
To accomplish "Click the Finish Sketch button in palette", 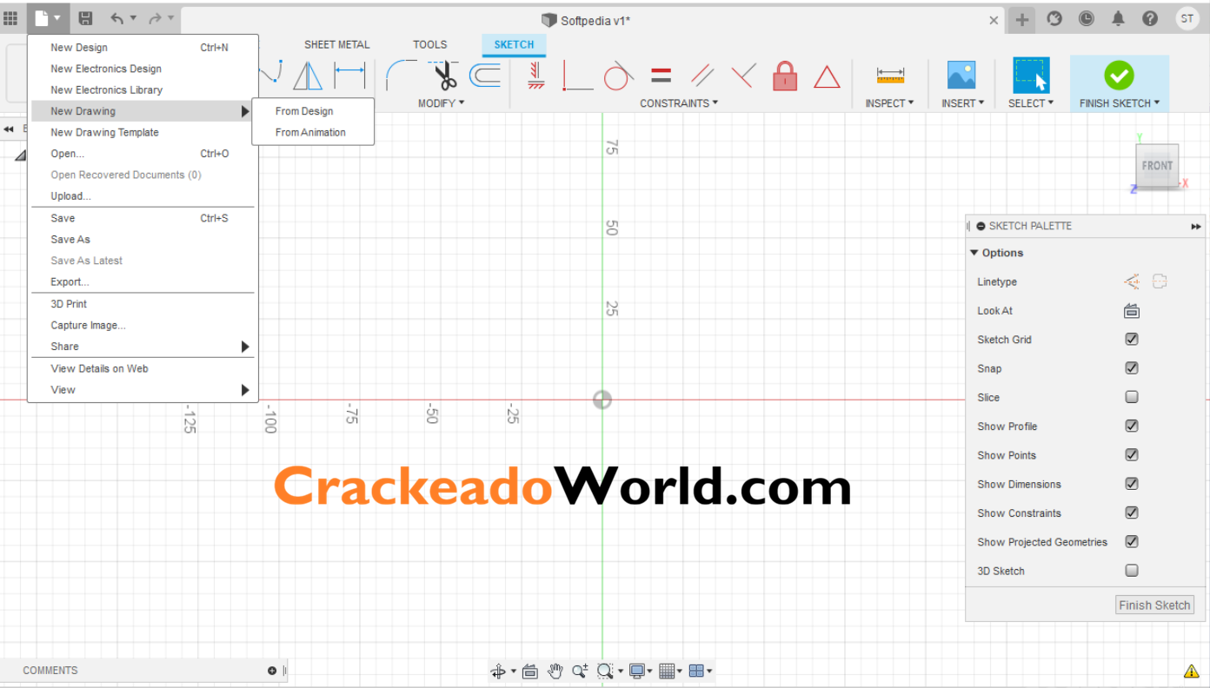I will point(1154,605).
